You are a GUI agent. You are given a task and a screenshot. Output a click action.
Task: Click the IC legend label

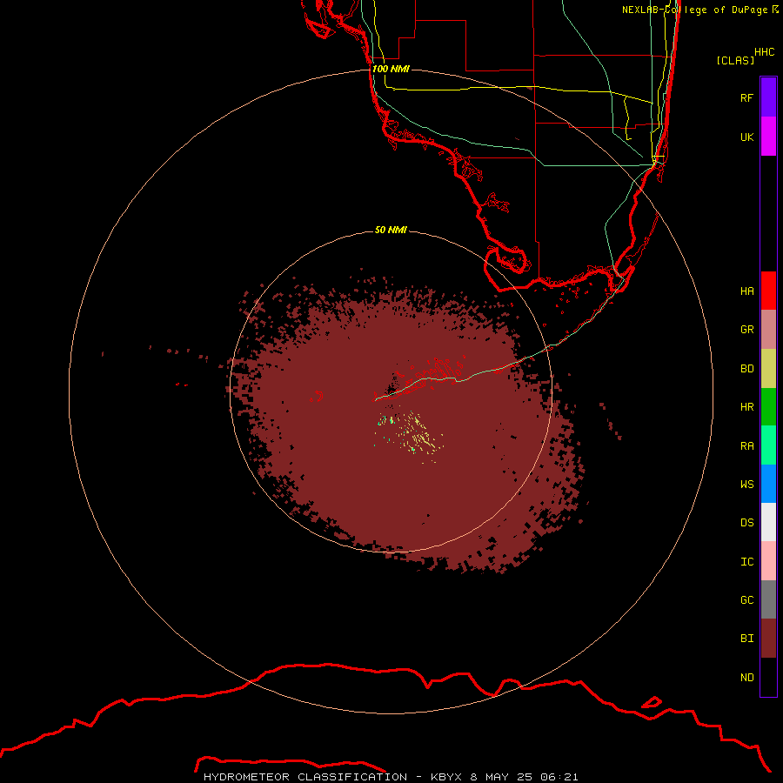coord(746,561)
